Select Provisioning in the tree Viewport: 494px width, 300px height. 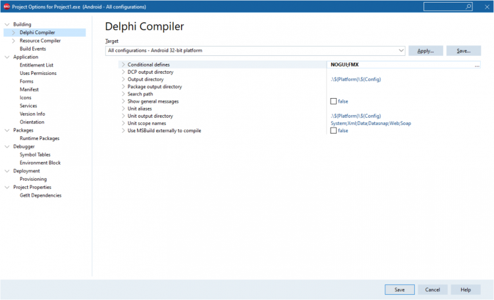(33, 179)
